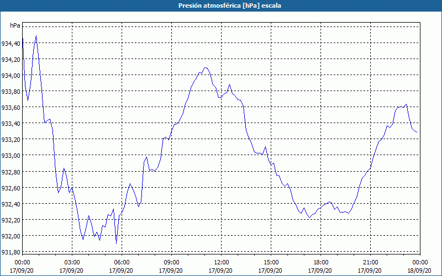This screenshot has width=442, height=276.
Task: Click the pressure curve peak near 11:00
Action: [x=205, y=67]
